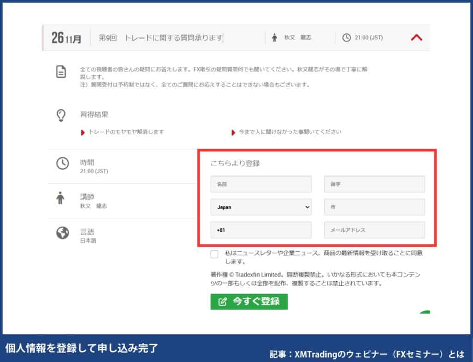Image resolution: width=473 pixels, height=362 pixels.
Task: Click the text トレードのモヤモヤ解消します
Action: click(x=126, y=132)
